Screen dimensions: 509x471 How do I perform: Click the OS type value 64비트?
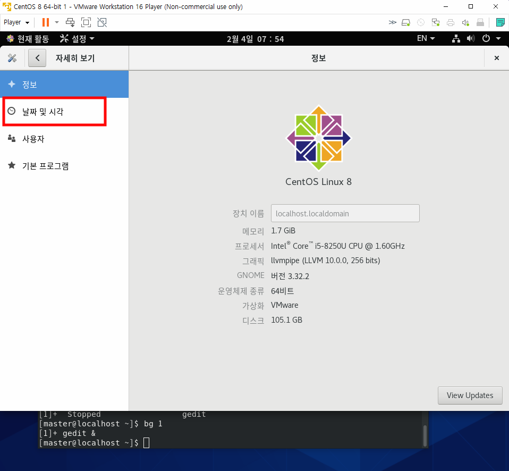[283, 291]
